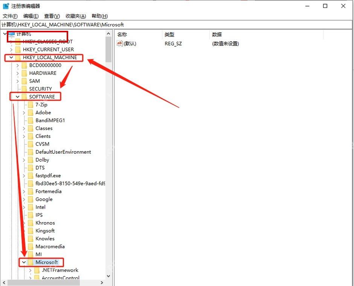Viewport: 354px width, 286px height.
Task: Click the SECURITY folder icon
Action: [x=24, y=89]
